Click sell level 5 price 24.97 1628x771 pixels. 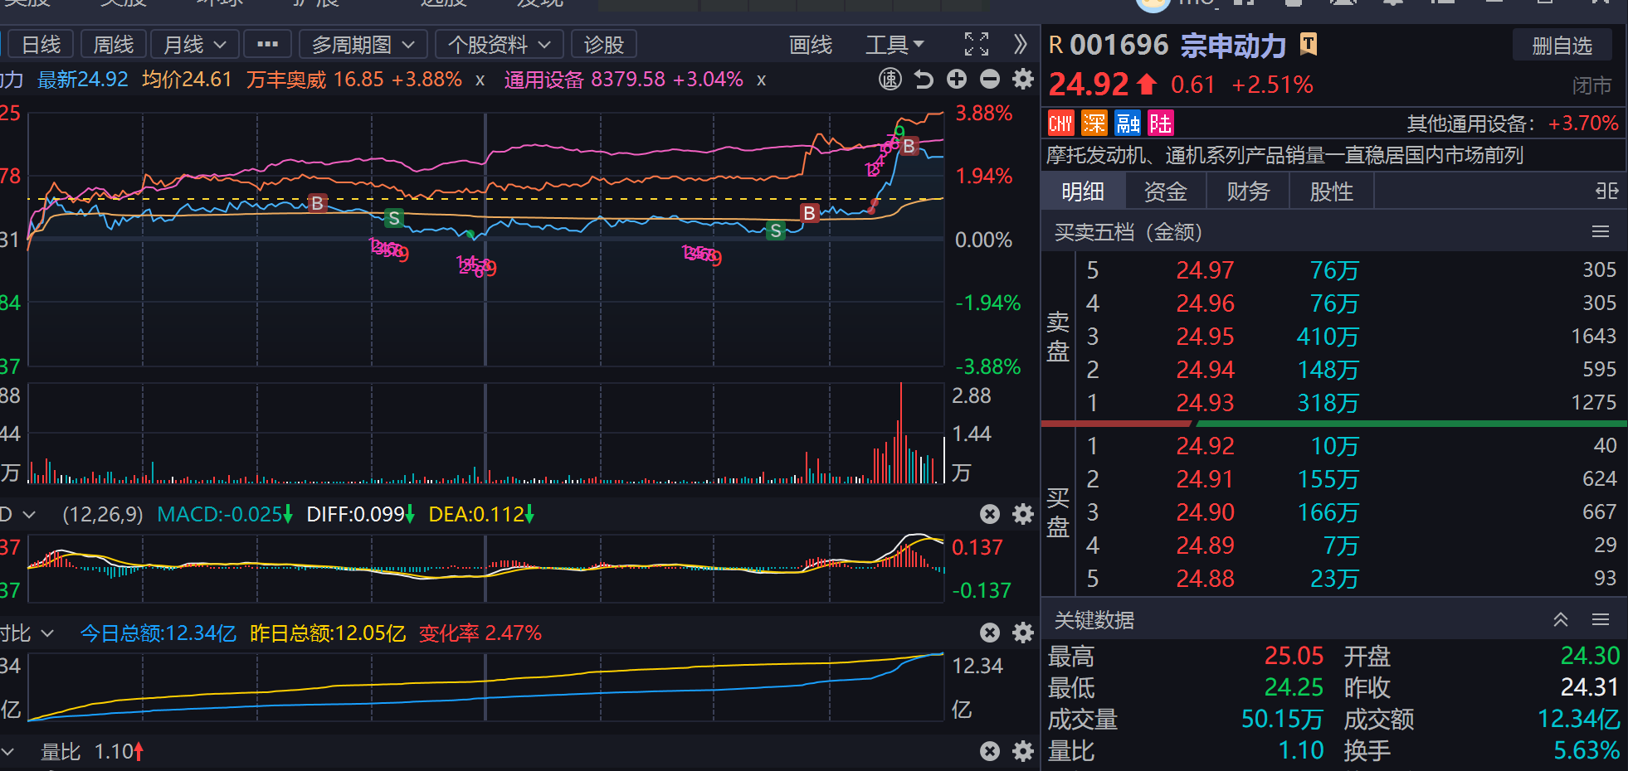pyautogui.click(x=1205, y=270)
